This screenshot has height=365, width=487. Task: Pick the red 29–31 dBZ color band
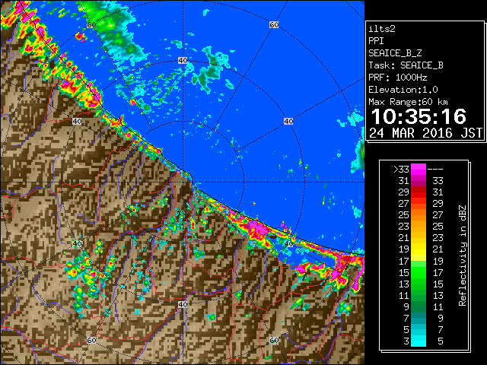[x=418, y=192]
